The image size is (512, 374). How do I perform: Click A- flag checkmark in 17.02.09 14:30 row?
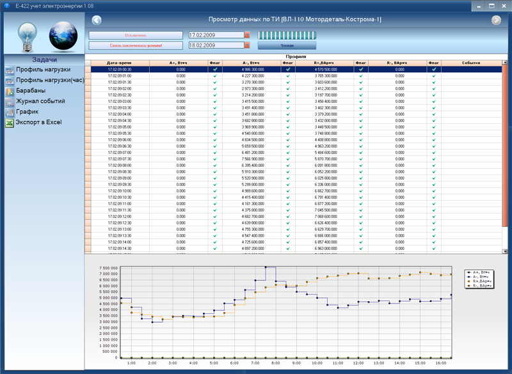287,249
